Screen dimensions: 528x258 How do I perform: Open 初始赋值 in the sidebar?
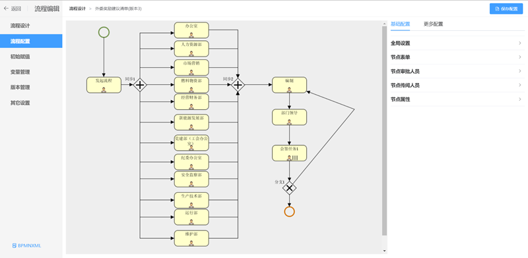click(x=31, y=57)
